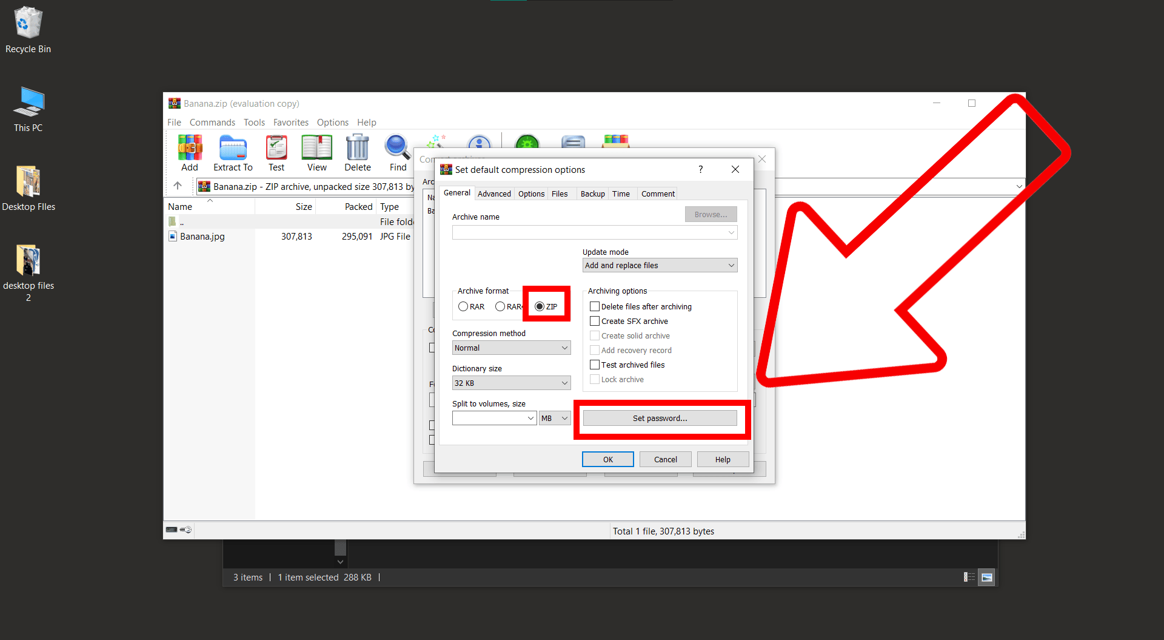The width and height of the screenshot is (1164, 640).
Task: Click the Extract To tool
Action: click(233, 152)
